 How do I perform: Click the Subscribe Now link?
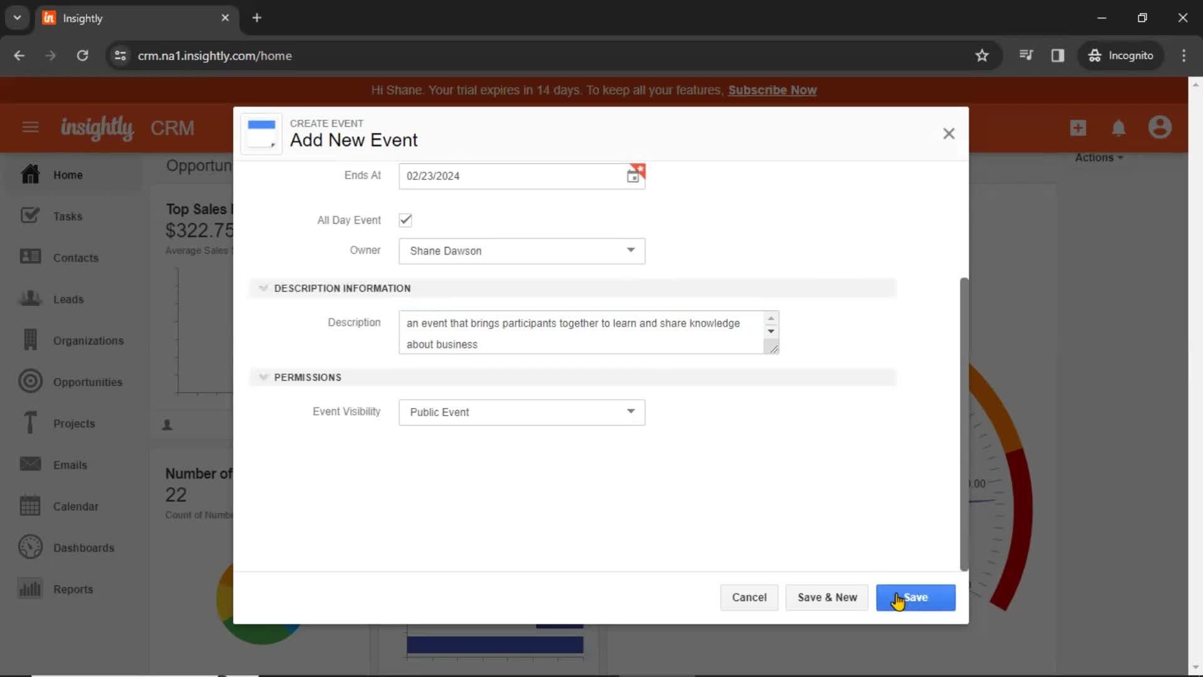(x=772, y=90)
